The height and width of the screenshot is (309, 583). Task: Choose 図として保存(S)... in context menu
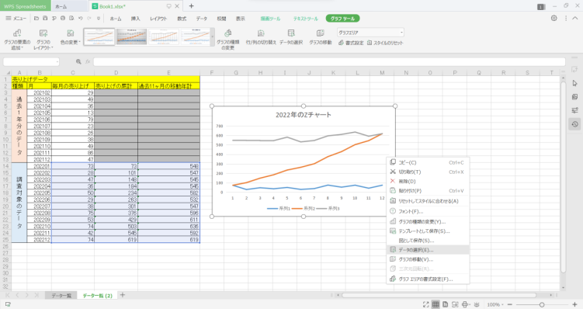click(x=428, y=241)
